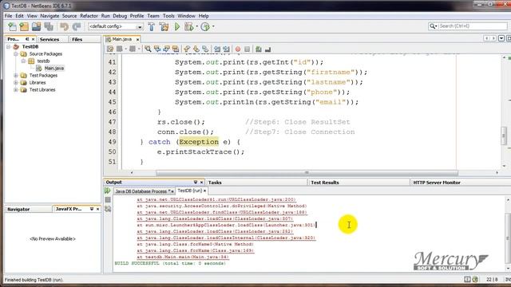Switch to the Test Results tab
The width and height of the screenshot is (511, 287).
click(x=325, y=183)
